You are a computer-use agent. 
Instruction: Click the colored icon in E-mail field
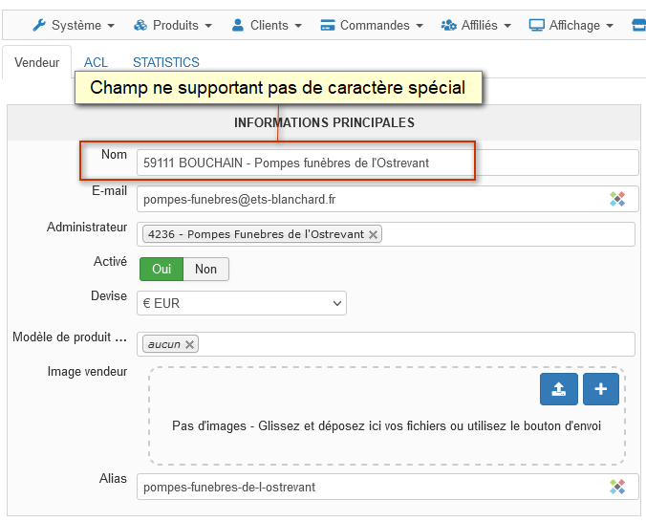(x=617, y=199)
